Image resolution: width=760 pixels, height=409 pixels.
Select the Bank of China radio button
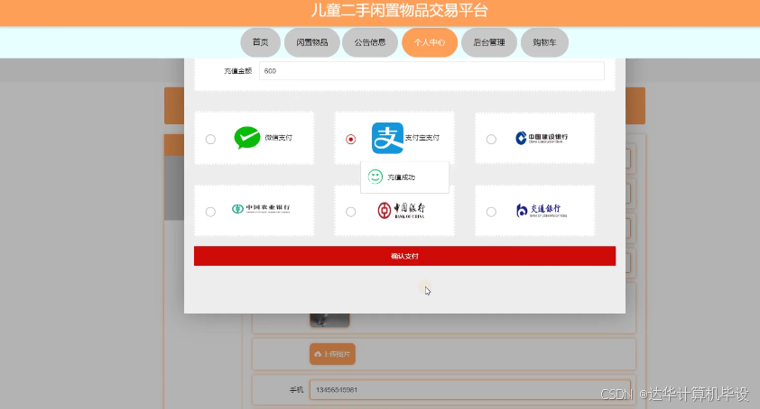click(351, 212)
